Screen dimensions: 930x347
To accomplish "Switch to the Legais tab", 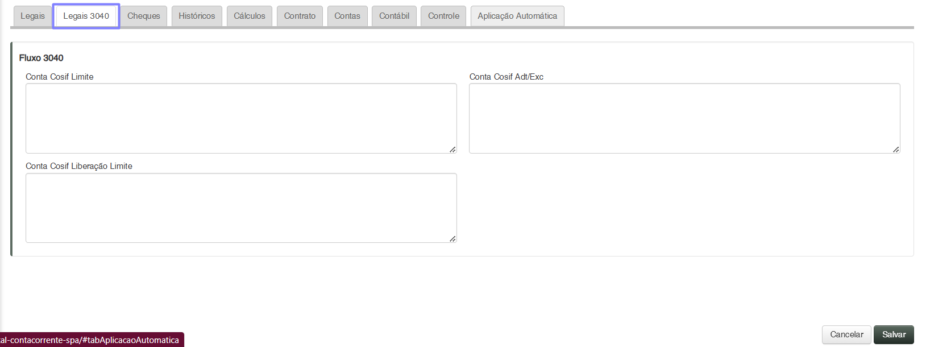I will [32, 16].
